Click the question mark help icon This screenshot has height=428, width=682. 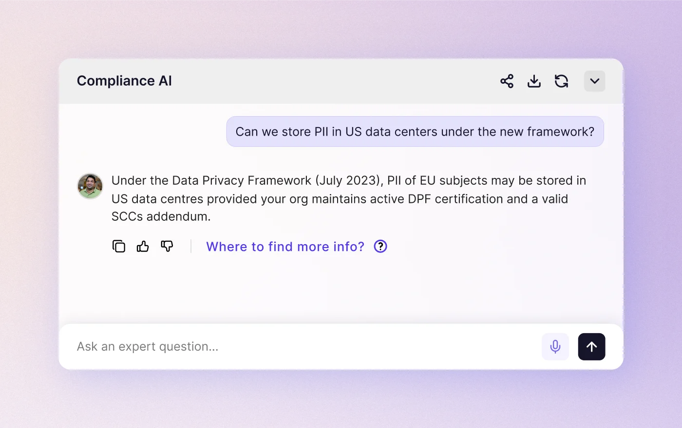(x=380, y=247)
